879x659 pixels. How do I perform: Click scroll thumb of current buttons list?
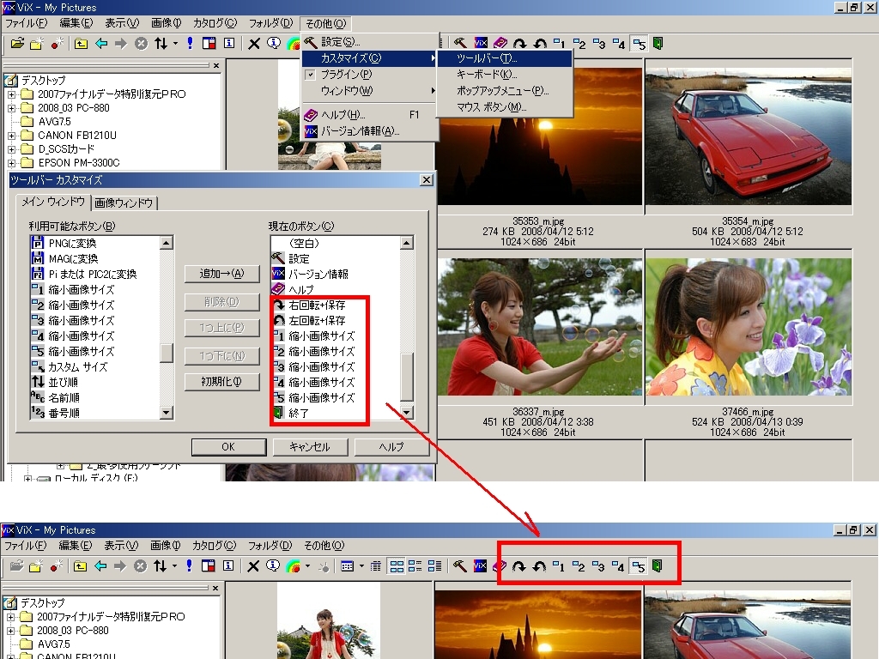click(x=407, y=378)
